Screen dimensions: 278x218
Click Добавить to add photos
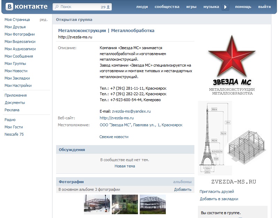tap(183, 189)
